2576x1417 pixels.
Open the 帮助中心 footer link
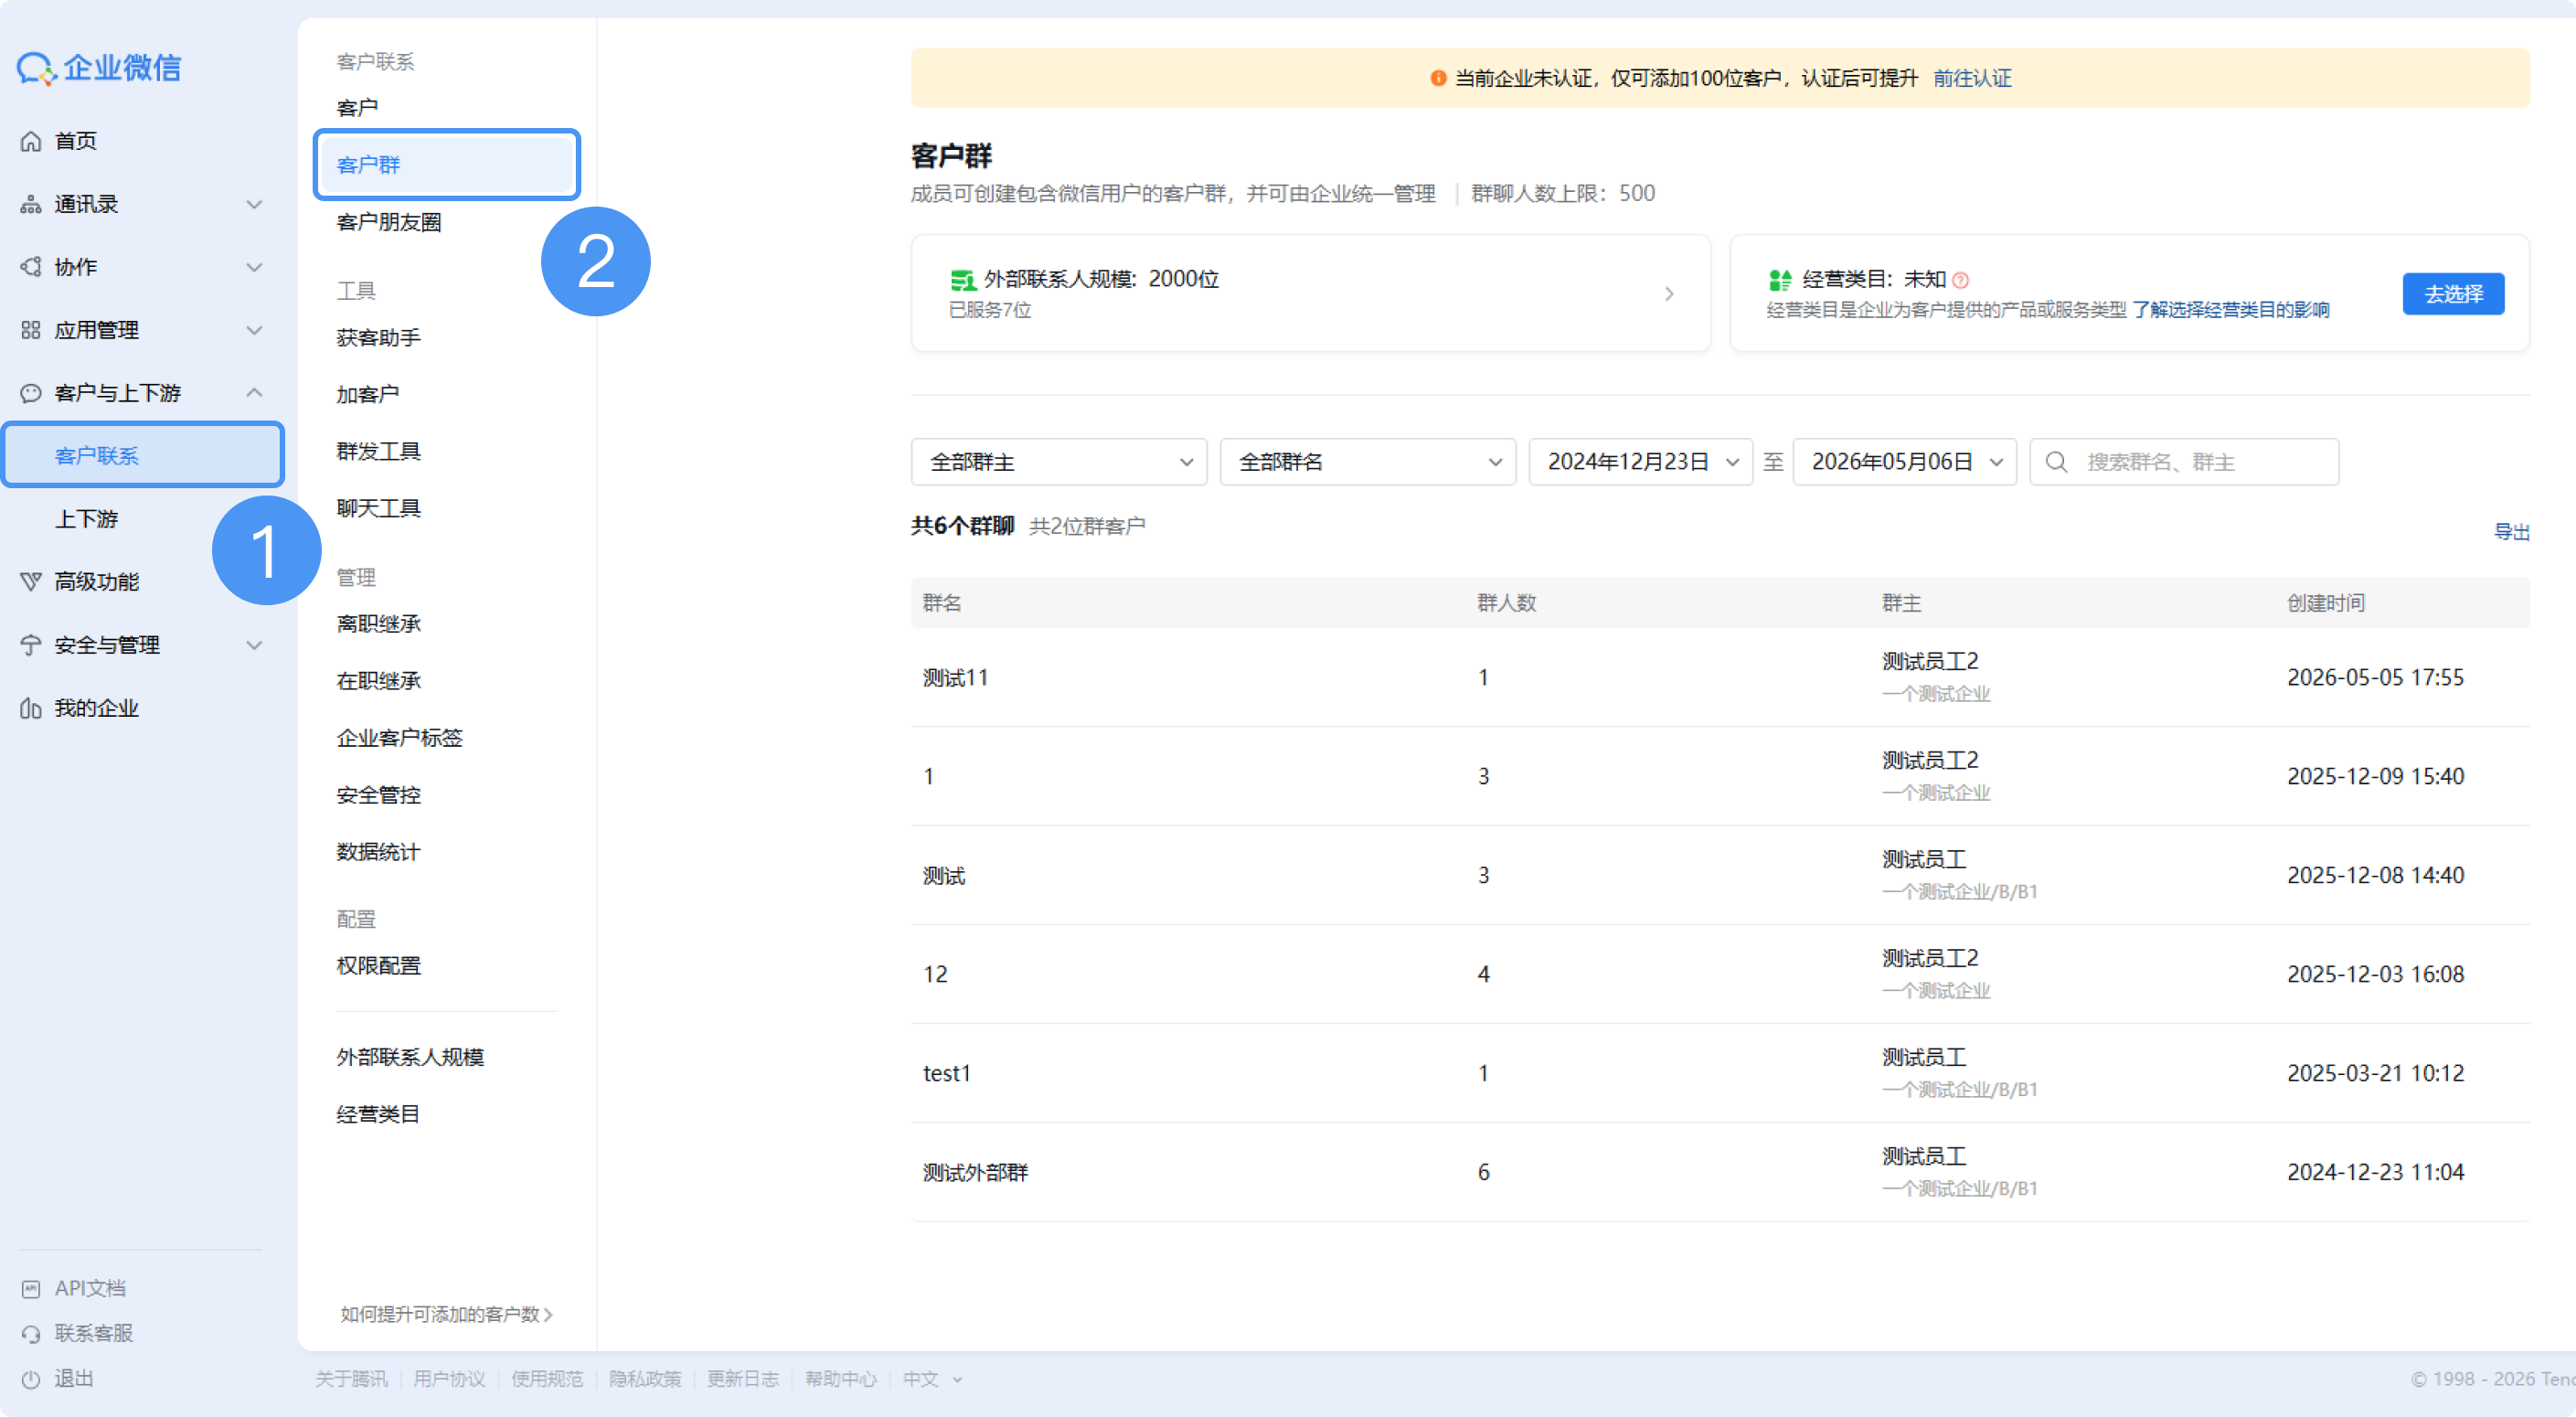point(840,1379)
